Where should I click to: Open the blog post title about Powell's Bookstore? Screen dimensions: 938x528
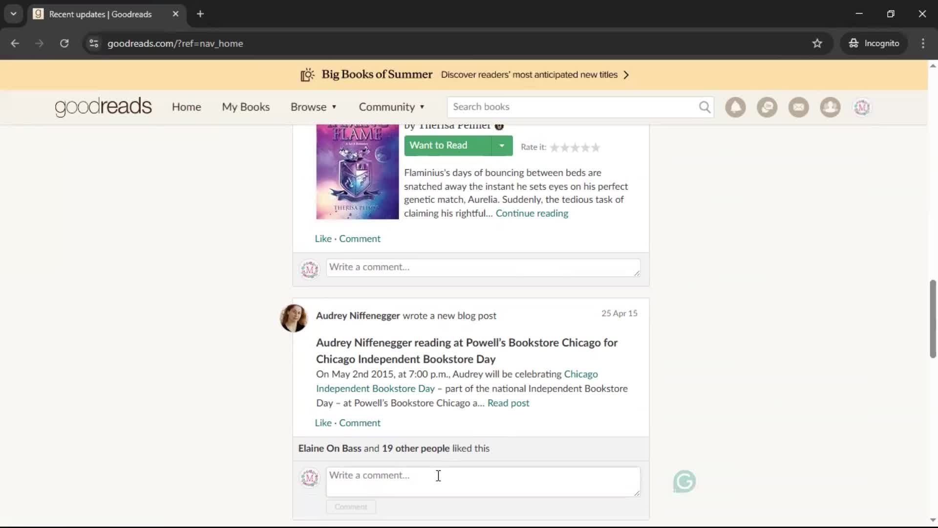coord(467,351)
